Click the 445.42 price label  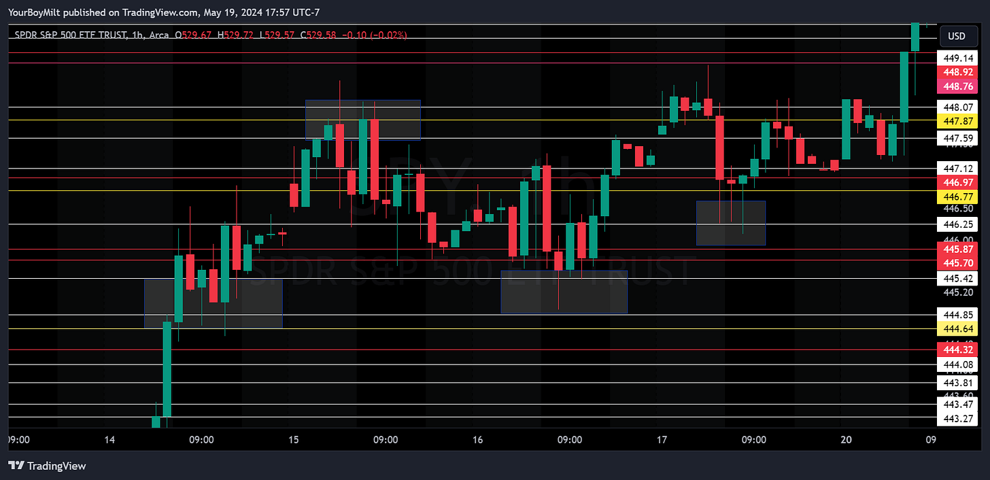[957, 279]
